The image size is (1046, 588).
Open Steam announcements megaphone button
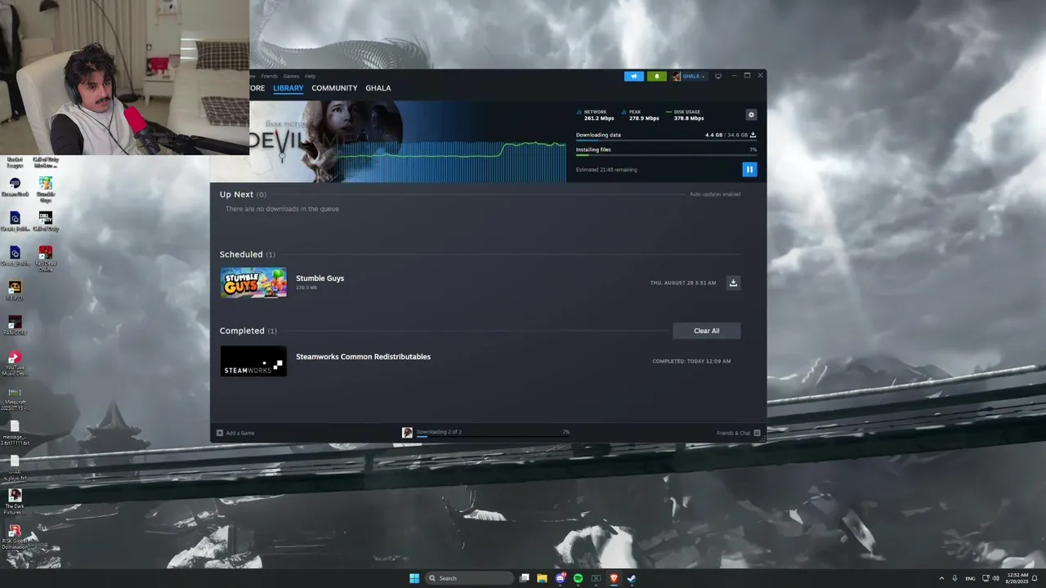pyautogui.click(x=634, y=76)
